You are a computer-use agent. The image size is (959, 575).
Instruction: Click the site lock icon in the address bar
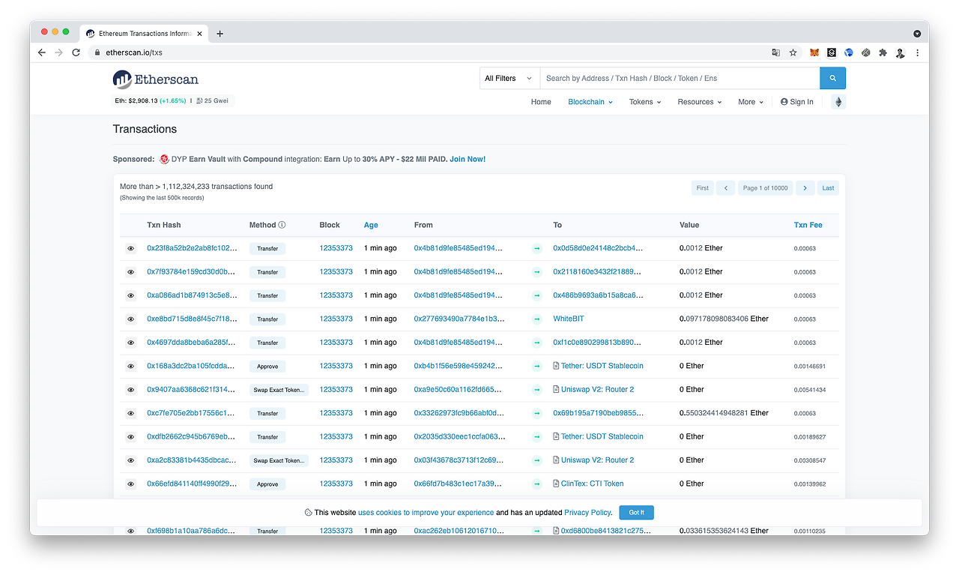click(x=96, y=52)
